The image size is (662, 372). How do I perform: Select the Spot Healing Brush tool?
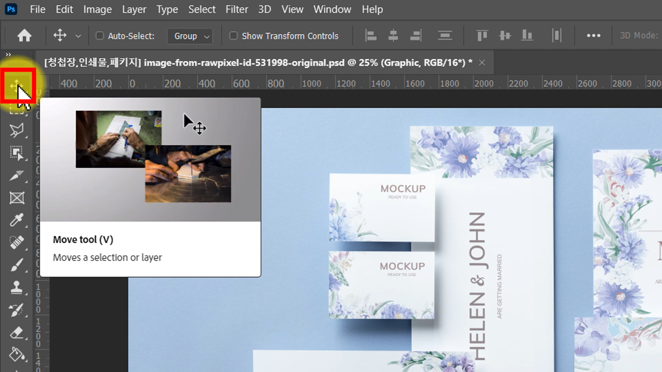[x=16, y=242]
